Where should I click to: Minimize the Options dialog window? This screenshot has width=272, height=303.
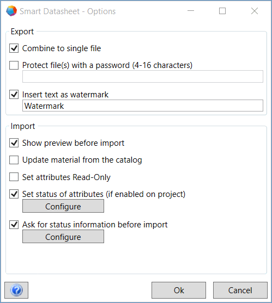(191, 11)
